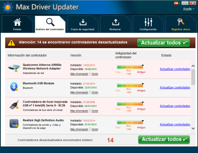The image size is (198, 153).
Task: Open the Copia de seguridad tab
Action: pos(83,24)
